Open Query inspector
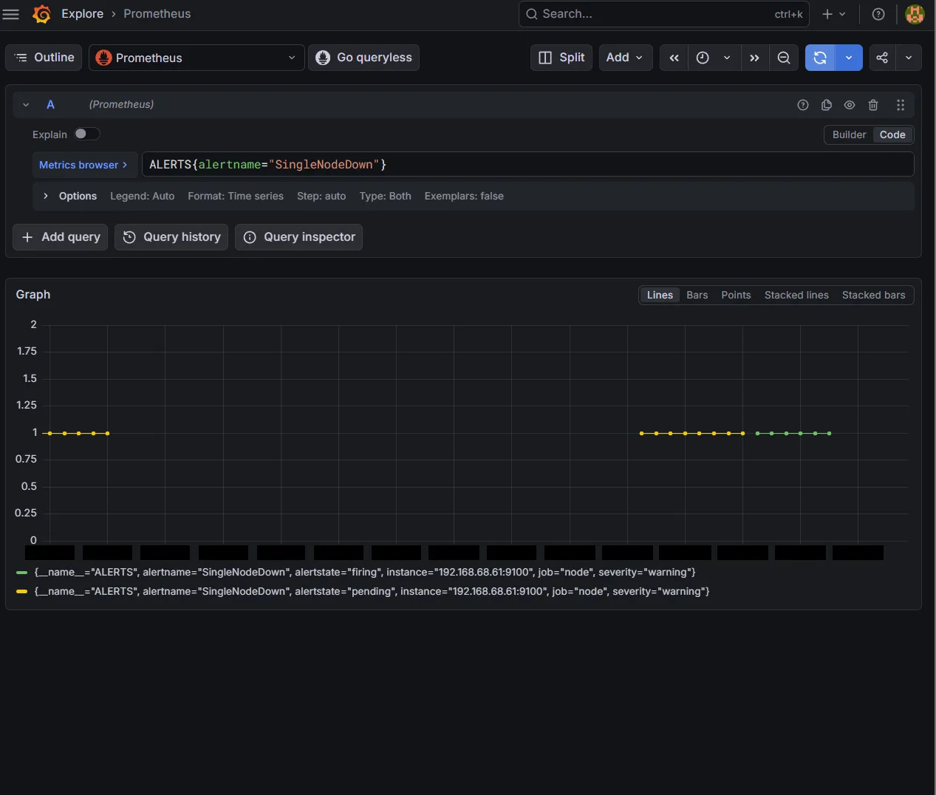 coord(298,237)
